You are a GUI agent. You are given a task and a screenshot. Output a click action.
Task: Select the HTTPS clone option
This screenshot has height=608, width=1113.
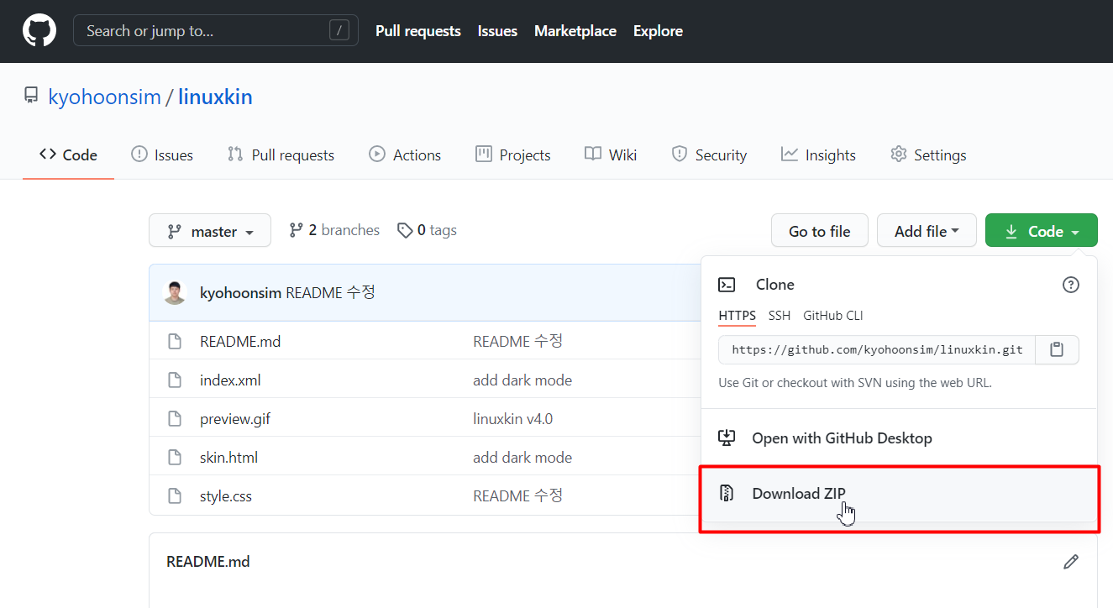click(737, 316)
